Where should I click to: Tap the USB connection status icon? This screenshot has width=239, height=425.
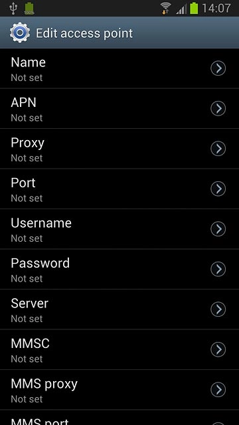point(13,8)
